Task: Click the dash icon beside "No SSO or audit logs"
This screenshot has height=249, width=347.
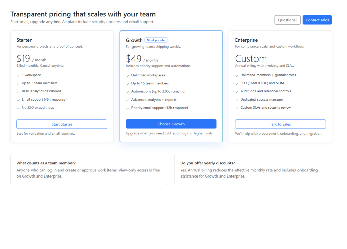Action: point(18,108)
